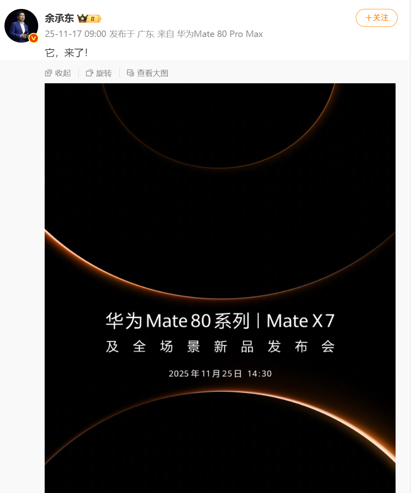Collapse the image with 收起 label

63,73
